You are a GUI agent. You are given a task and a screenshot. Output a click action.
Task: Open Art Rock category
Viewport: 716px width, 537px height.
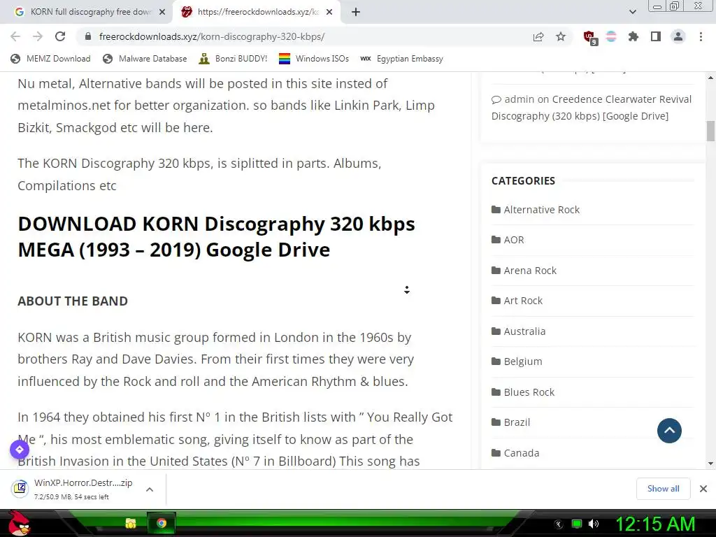click(523, 301)
